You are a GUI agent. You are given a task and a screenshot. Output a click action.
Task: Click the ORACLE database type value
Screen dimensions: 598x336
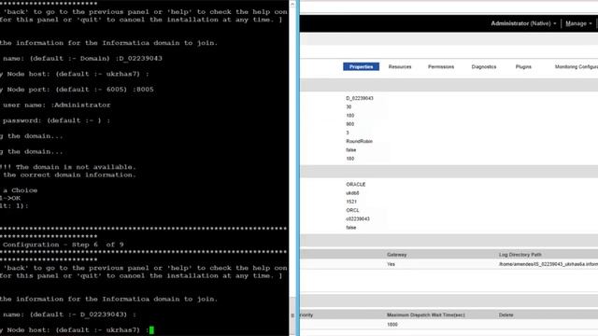[x=355, y=185]
